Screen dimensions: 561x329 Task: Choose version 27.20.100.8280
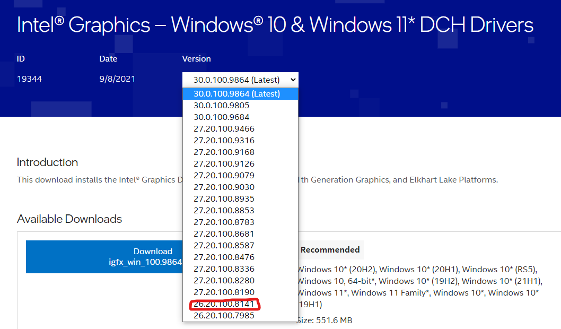[240, 280]
